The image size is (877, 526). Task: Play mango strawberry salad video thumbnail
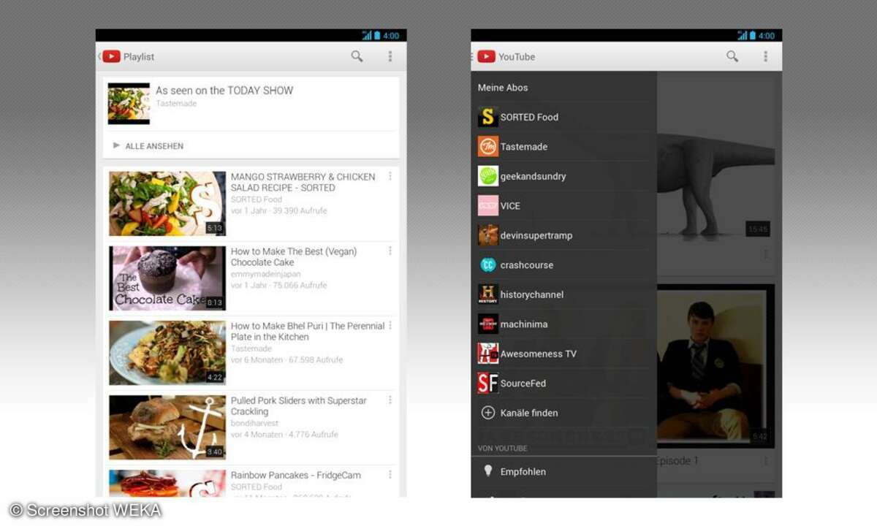tap(167, 204)
